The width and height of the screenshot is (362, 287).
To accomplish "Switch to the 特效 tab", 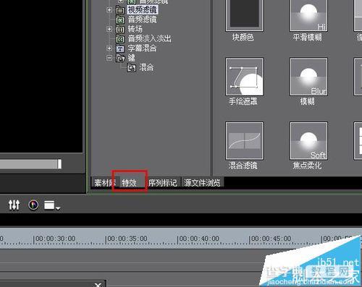I will (x=130, y=183).
